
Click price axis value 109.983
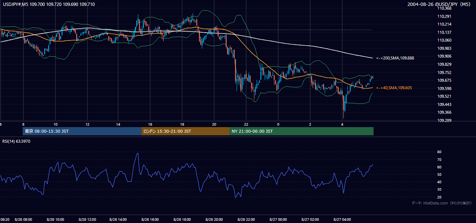coord(445,48)
